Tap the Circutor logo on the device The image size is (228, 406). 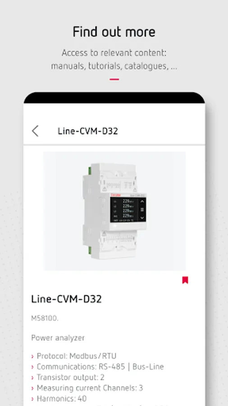point(115,195)
